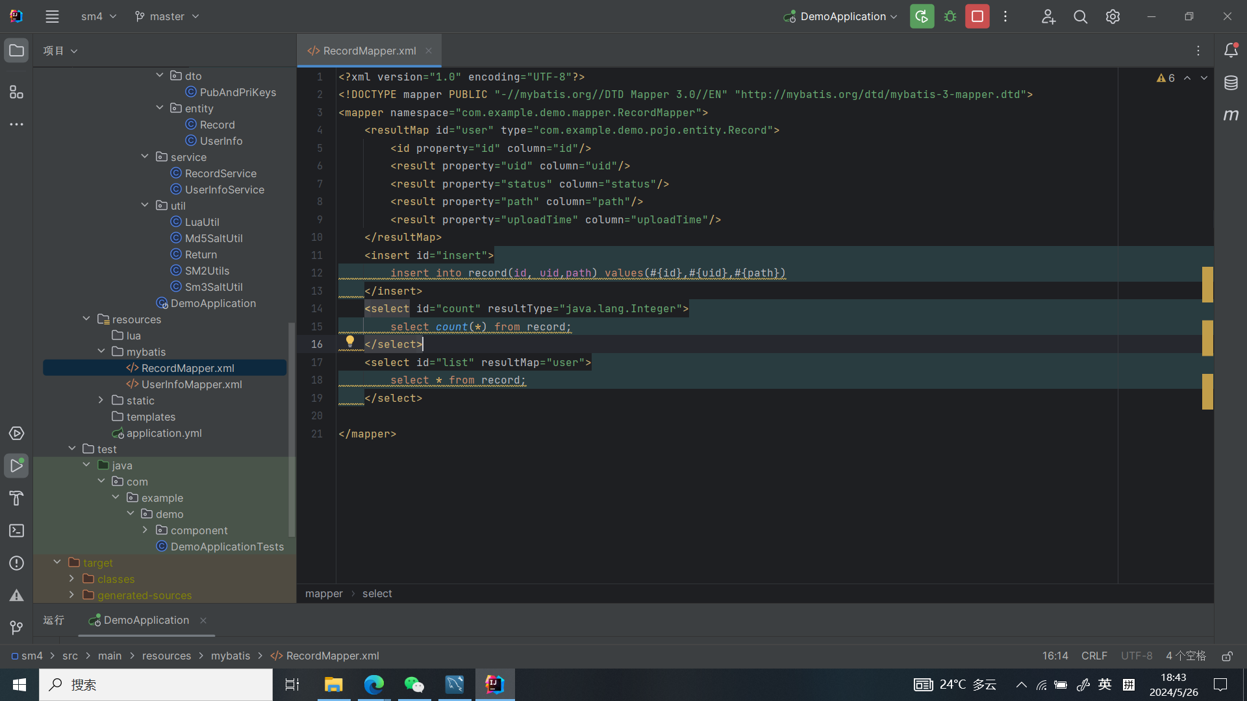Click CRLF line separator in status bar

pyautogui.click(x=1094, y=656)
